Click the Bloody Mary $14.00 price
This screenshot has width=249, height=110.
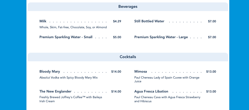point(116,72)
